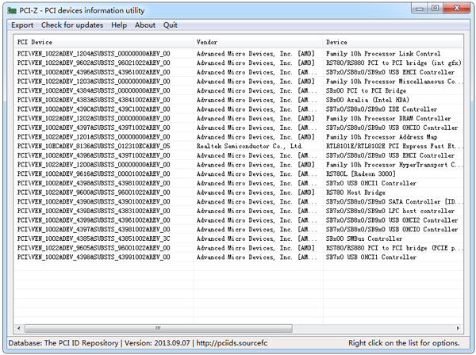The width and height of the screenshot is (476, 355).
Task: Click the vendor cell in the SBx00 SMBus Controller row
Action: (x=256, y=239)
